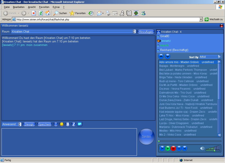The height and width of the screenshot is (163, 225).
Task: Click the IE Forward arrow button
Action: coord(24,13)
